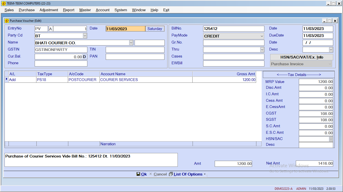343x192 pixels.
Task: Click the D balance type indicator
Action: pyautogui.click(x=84, y=57)
